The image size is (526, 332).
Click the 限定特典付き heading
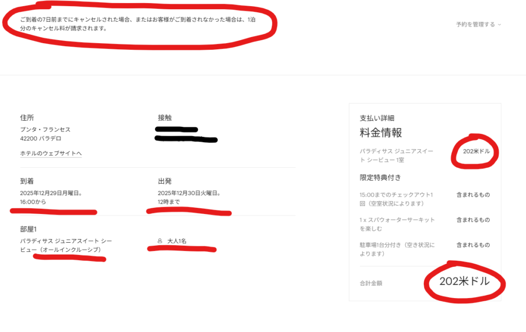[x=381, y=178]
